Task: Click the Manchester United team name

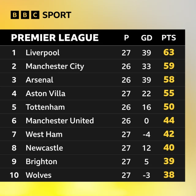Action: tap(60, 121)
